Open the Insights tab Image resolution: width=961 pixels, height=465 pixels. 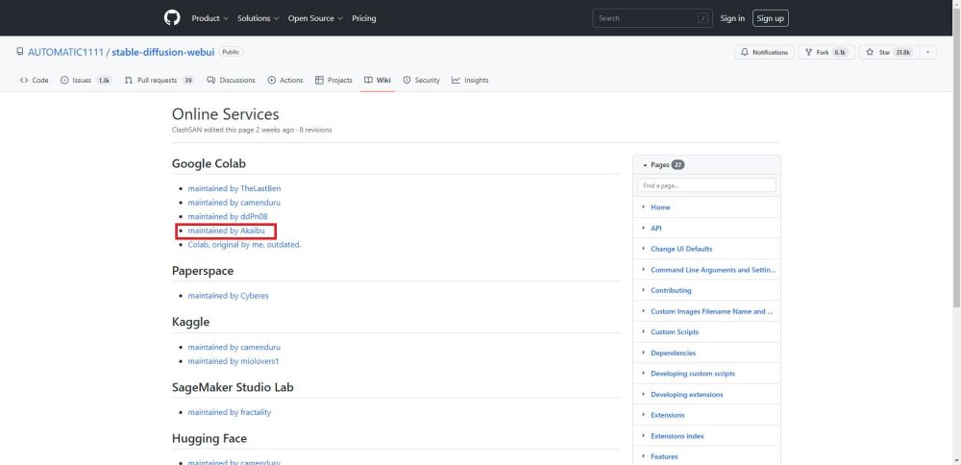tap(471, 81)
